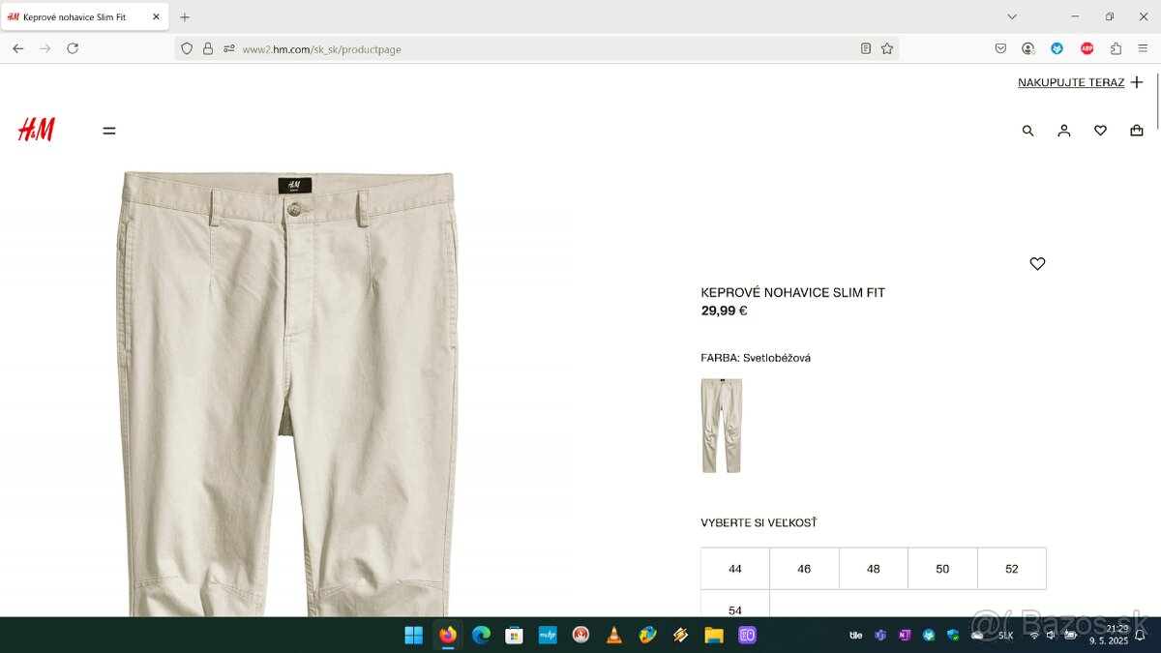Open Firefox application menu
This screenshot has width=1161, height=653.
click(1143, 48)
